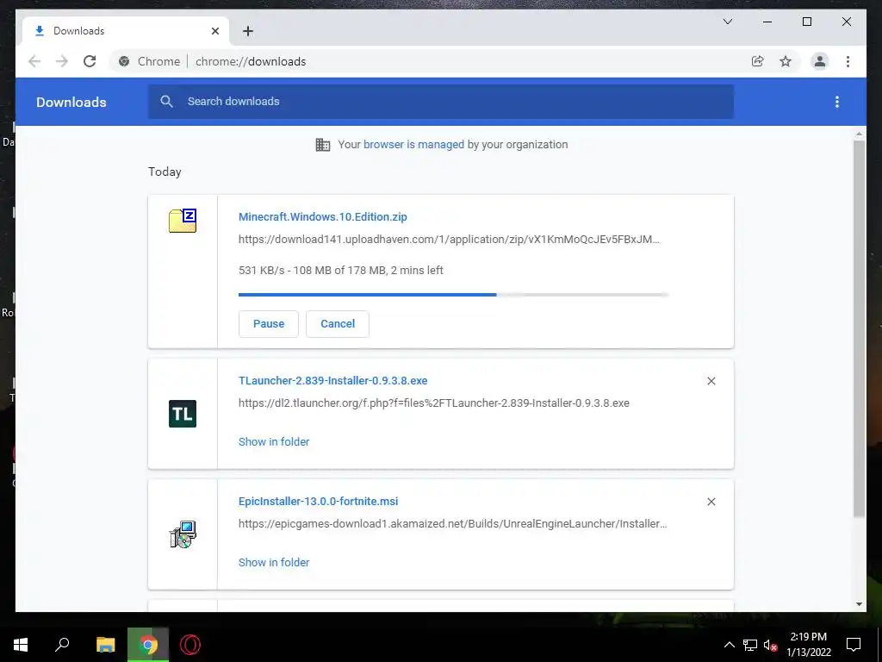Click the organization building icon
Image resolution: width=882 pixels, height=662 pixels.
pos(323,145)
